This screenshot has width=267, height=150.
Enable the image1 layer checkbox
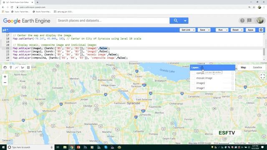193,88
